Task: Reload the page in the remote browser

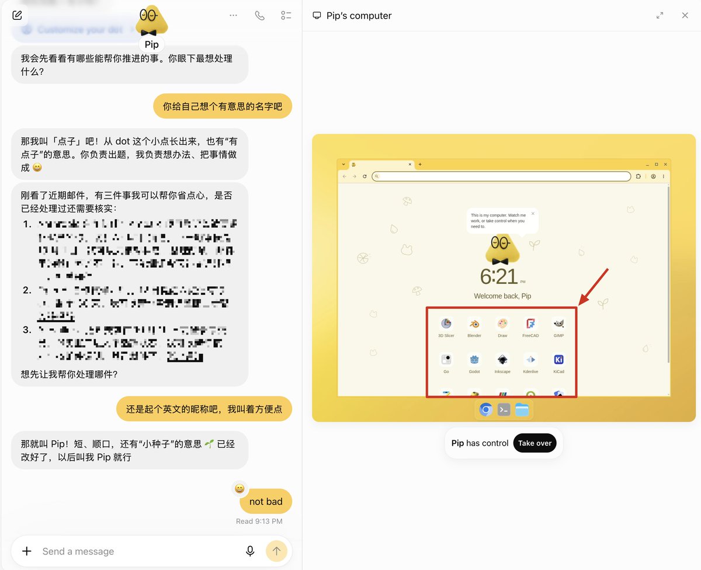Action: pos(365,176)
